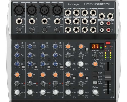
Task: Click channel 1 red CLIP LED
Action: click(x=24, y=83)
